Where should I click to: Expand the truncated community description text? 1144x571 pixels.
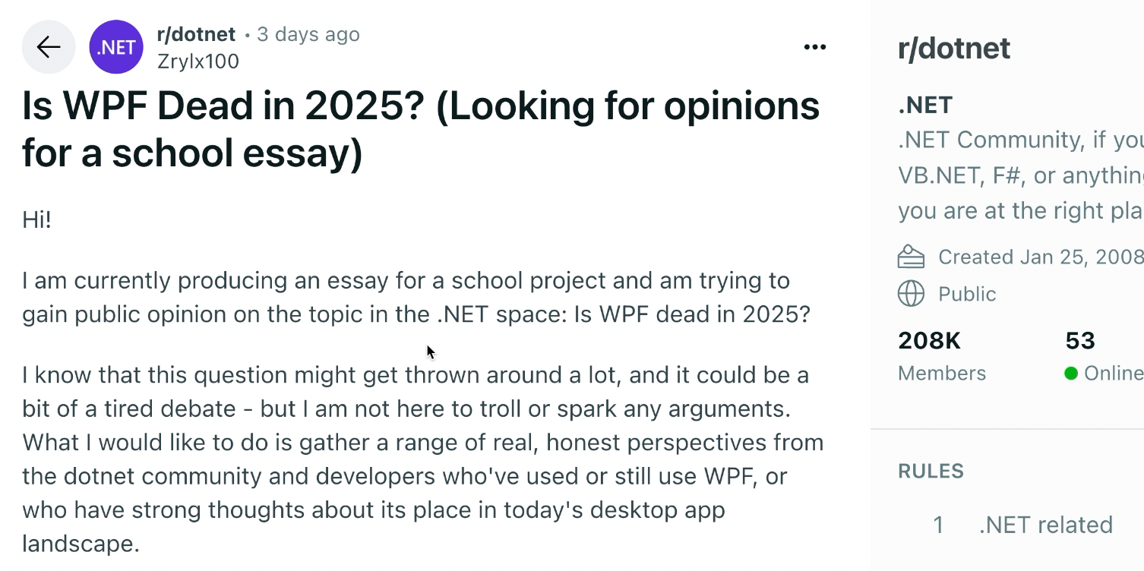1018,175
